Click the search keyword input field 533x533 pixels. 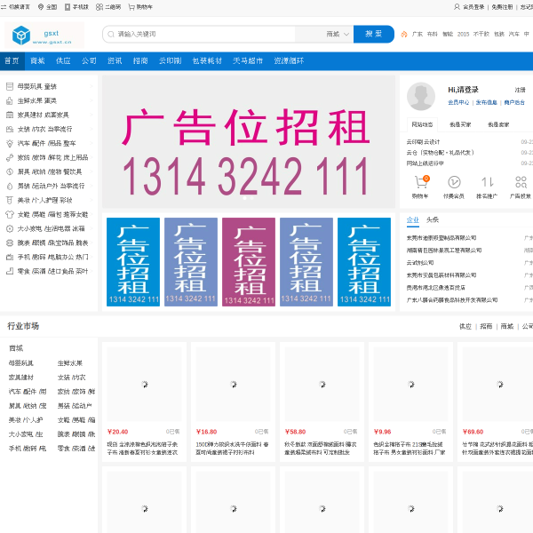(x=213, y=34)
